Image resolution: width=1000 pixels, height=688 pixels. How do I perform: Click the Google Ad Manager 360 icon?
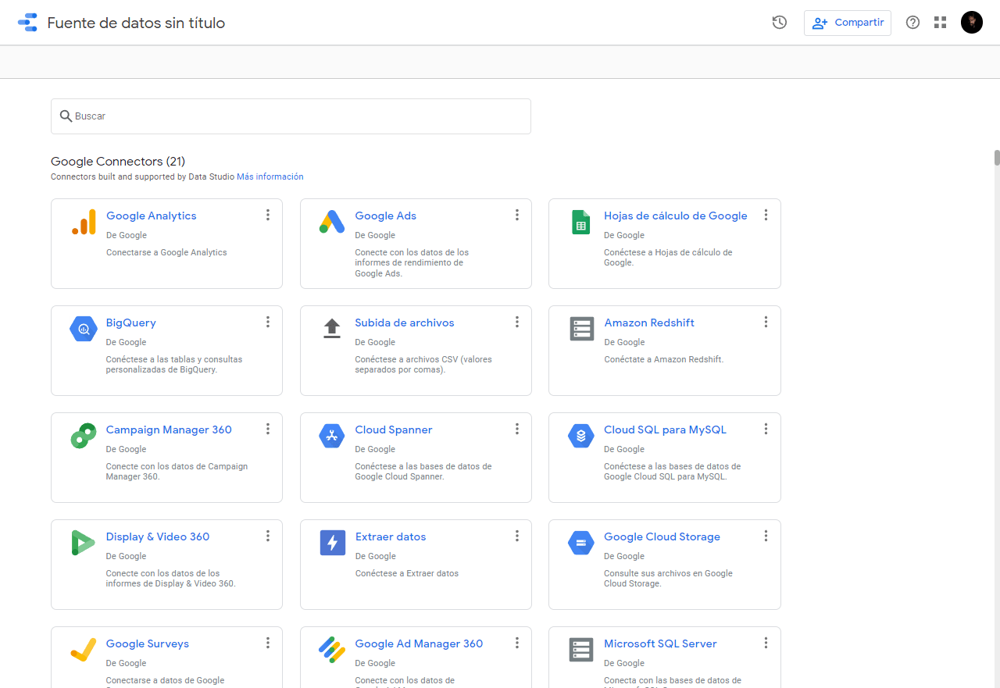pos(332,650)
